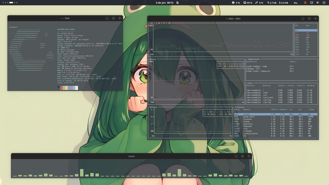Sort processes by T.Read column header
The image size is (329, 185).
click(x=311, y=110)
